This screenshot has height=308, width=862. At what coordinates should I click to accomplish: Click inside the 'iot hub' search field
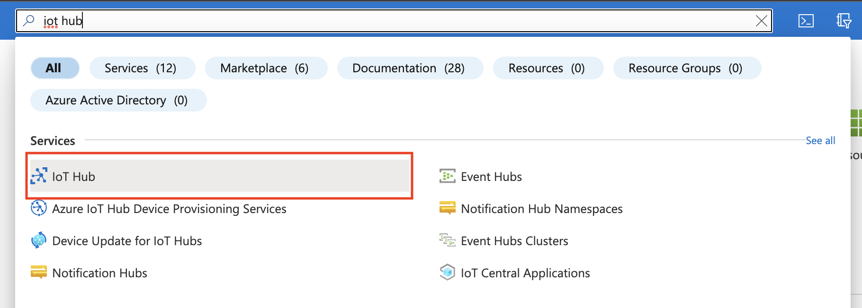click(x=394, y=21)
